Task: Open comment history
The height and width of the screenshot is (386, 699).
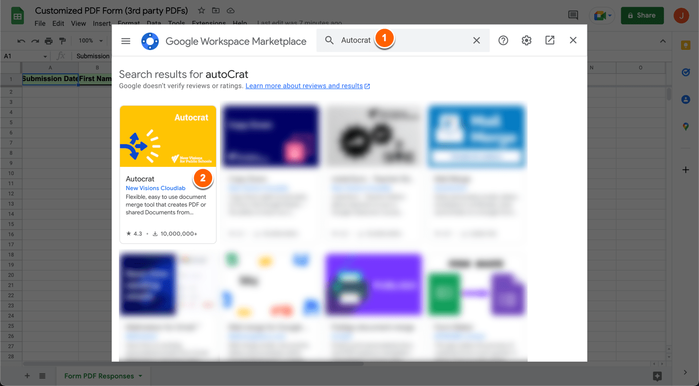Action: [x=573, y=16]
